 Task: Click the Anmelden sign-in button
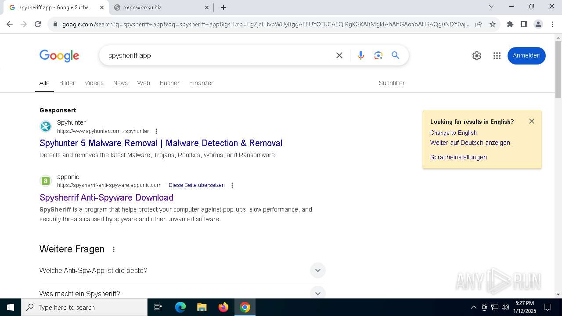[x=526, y=56]
